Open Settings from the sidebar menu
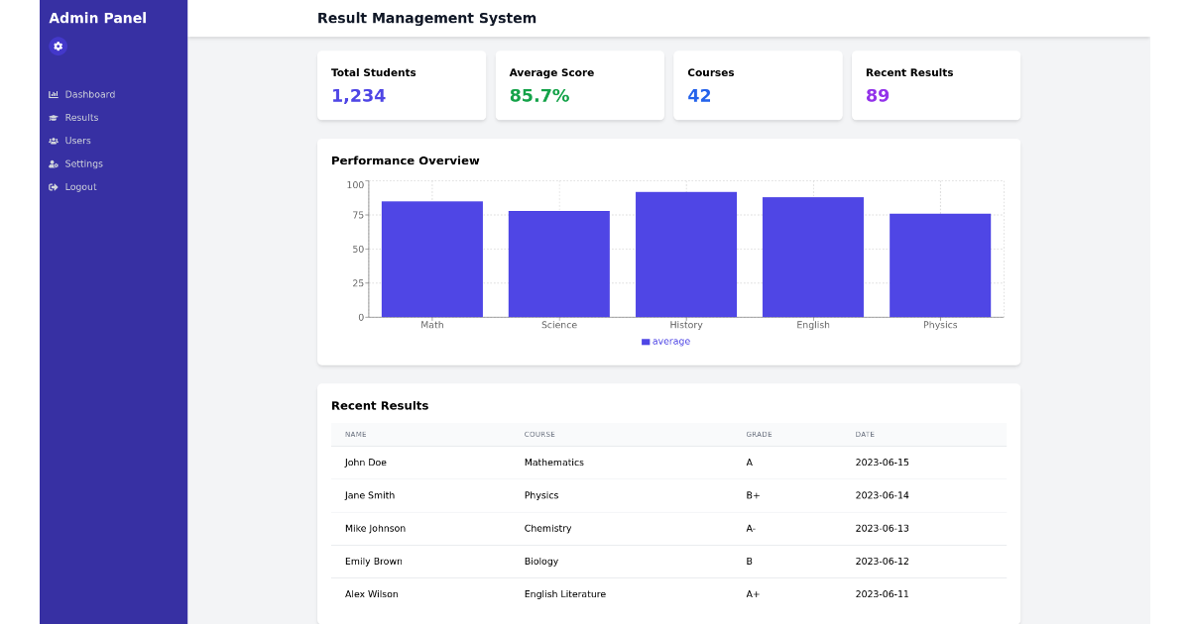The height and width of the screenshot is (624, 1190). [x=83, y=163]
